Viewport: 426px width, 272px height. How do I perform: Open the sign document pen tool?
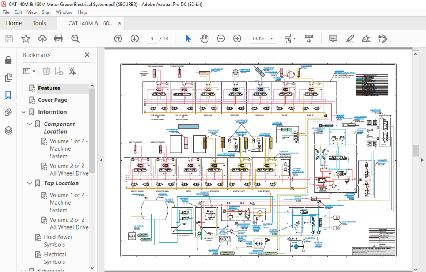tap(366, 39)
